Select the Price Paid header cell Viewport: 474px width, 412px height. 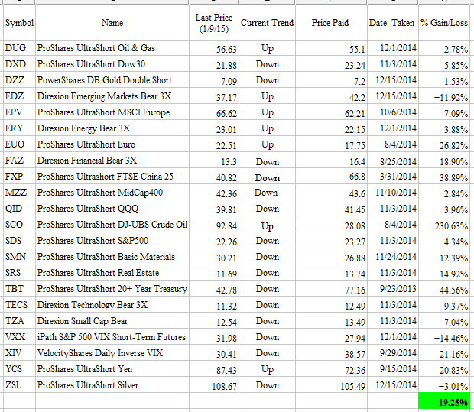click(x=331, y=23)
